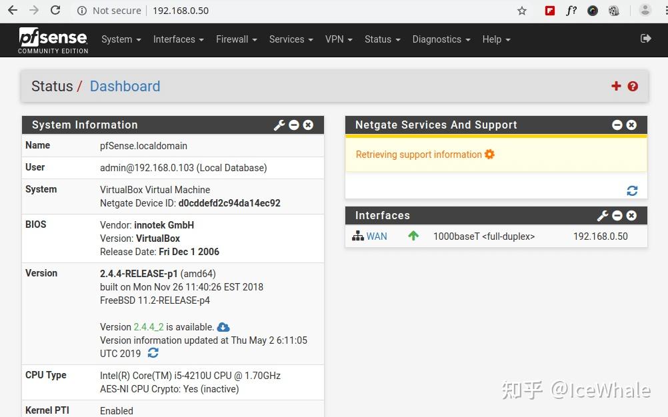
Task: Open the Dashboard help page
Action: tap(632, 86)
